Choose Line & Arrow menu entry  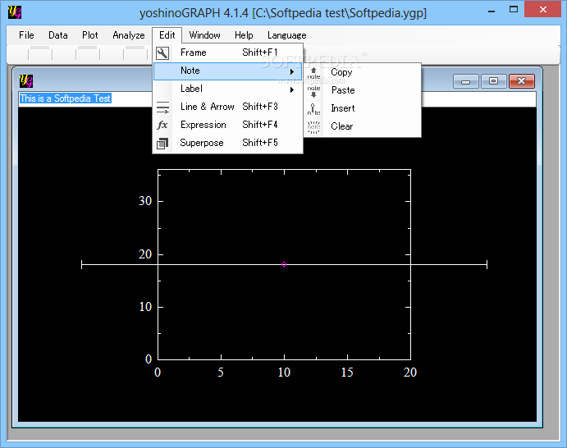pyautogui.click(x=228, y=107)
